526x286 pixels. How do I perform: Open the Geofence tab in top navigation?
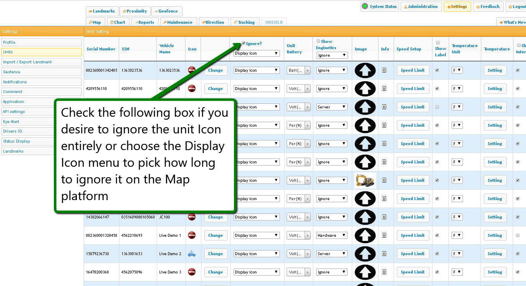pyautogui.click(x=167, y=11)
